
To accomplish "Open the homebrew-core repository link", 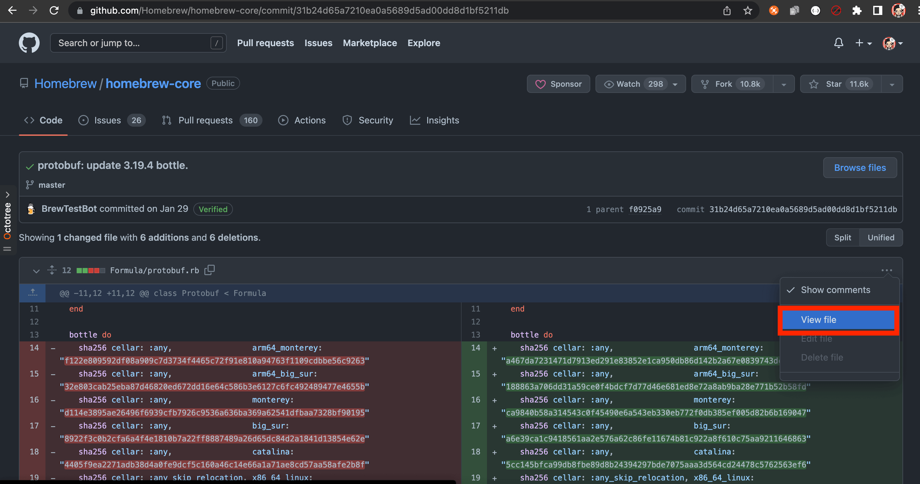I will [x=153, y=83].
